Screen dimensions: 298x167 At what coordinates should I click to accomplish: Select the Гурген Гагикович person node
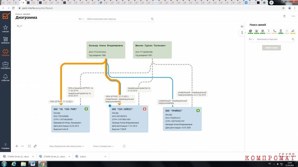pos(152,50)
